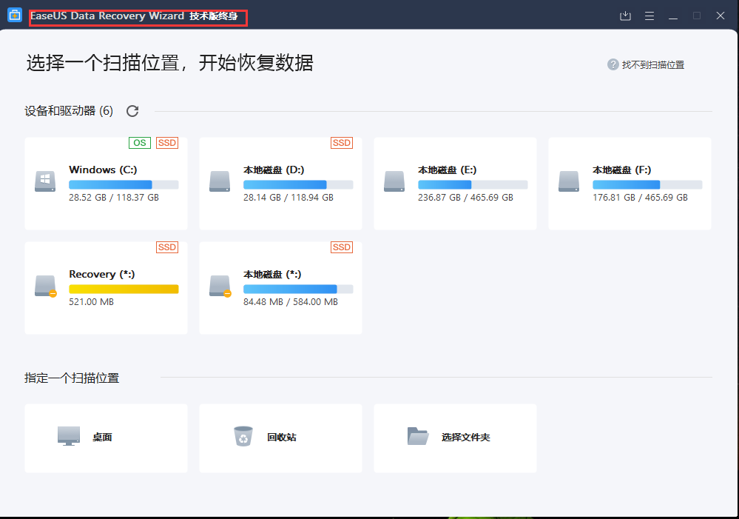
Task: Click the 本地磁盘 (D:) usage bar
Action: tap(298, 184)
